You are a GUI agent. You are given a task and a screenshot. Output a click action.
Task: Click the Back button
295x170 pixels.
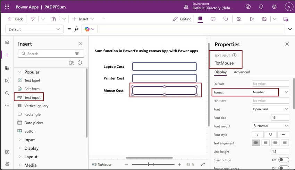click(15, 19)
